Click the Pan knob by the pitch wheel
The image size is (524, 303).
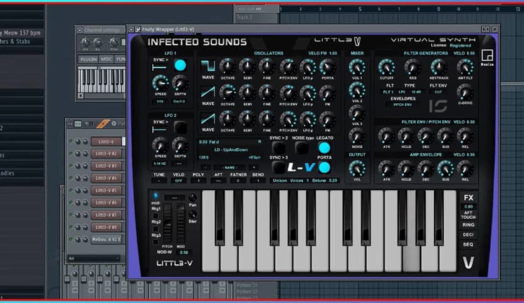[x=192, y=197]
